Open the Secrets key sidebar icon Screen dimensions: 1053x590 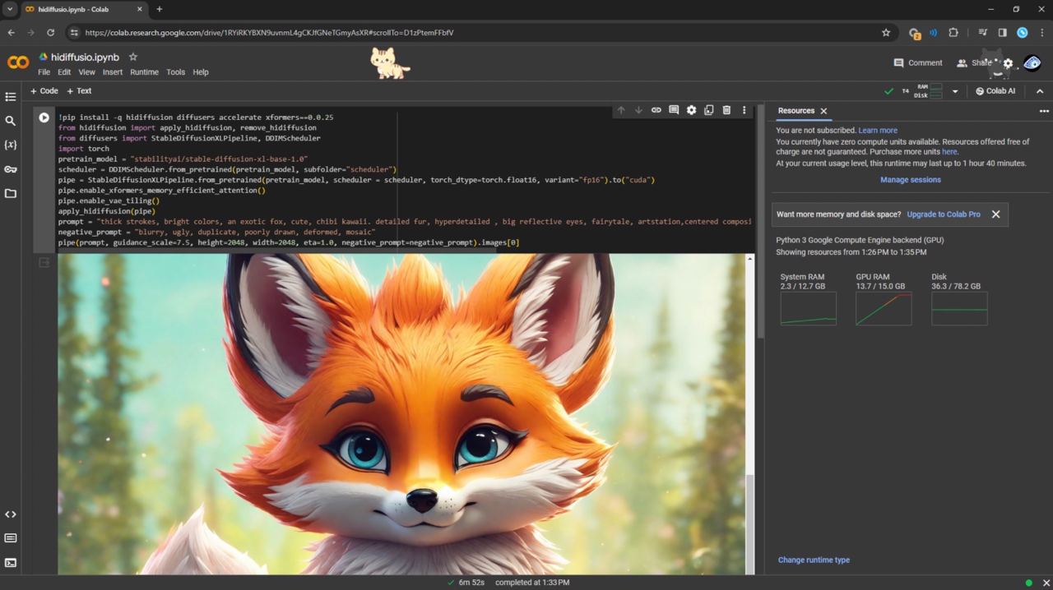(11, 169)
